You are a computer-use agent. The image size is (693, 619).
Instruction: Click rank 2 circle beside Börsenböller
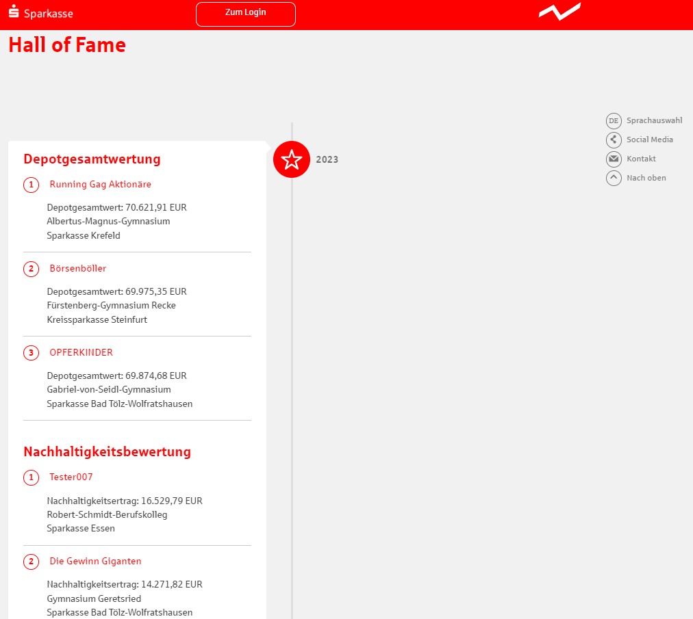(x=31, y=269)
